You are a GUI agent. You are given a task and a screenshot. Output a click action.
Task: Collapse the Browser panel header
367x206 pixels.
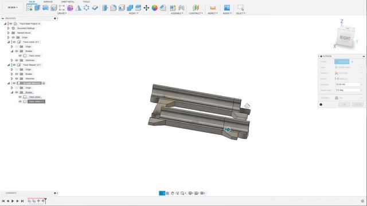coord(3,18)
